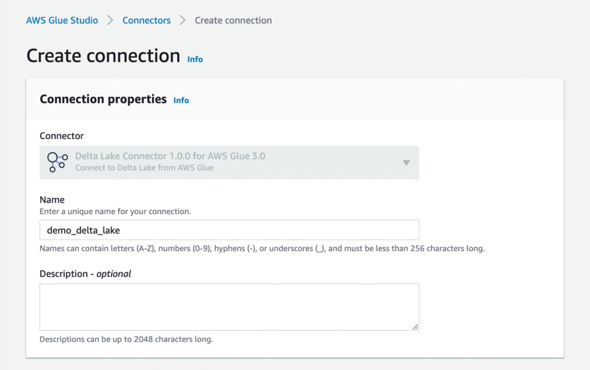Click inside the Description optional text area
The height and width of the screenshot is (370, 590).
229,307
